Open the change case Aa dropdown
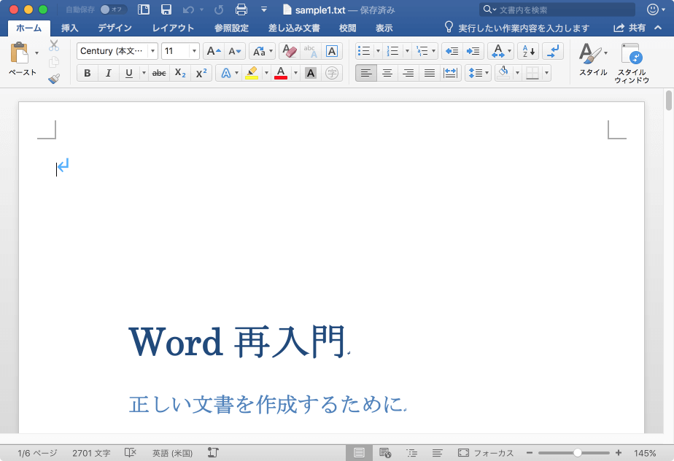This screenshot has height=461, width=674. click(x=262, y=51)
